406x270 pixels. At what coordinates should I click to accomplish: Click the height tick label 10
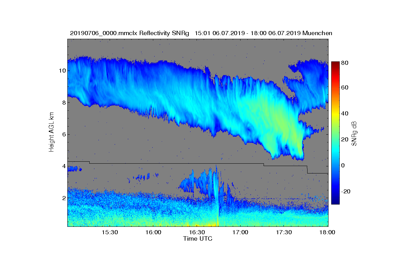coord(62,71)
